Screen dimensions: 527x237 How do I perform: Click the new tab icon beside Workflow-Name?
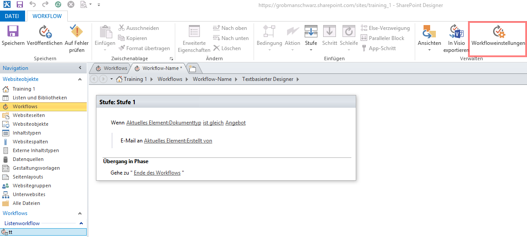192,68
